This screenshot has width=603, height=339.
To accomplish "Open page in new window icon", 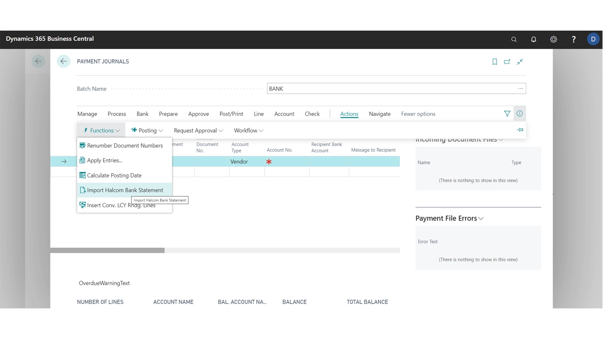I will pyautogui.click(x=507, y=62).
